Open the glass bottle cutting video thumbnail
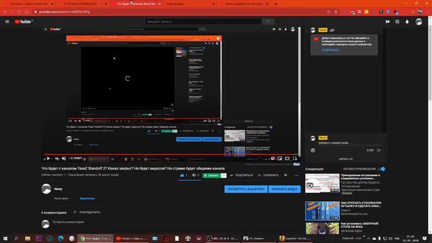Screen dimensions: 432x243 coord(323,211)
